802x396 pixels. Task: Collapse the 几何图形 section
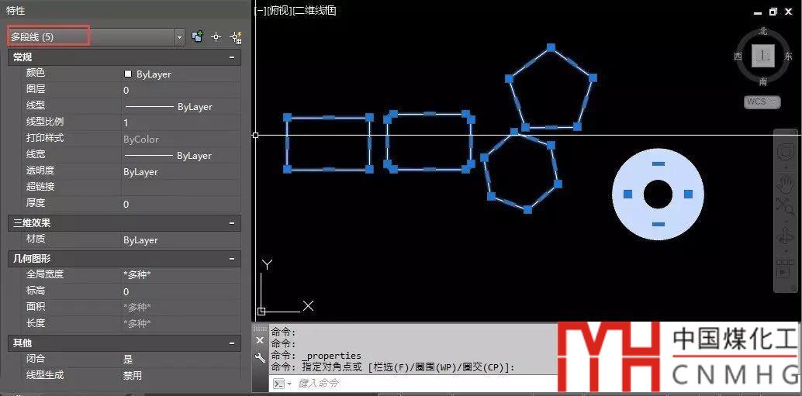coord(232,258)
